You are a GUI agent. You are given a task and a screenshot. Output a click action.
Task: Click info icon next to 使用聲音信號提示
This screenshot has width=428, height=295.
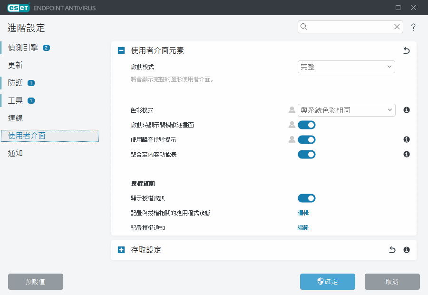[407, 139]
